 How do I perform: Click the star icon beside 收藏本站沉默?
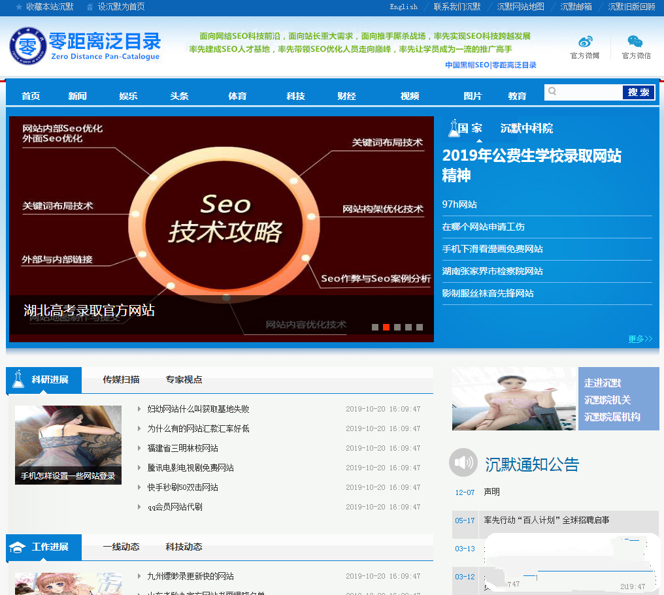click(x=18, y=7)
